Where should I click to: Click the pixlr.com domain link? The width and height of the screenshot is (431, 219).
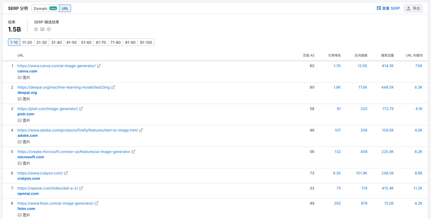click(x=26, y=114)
